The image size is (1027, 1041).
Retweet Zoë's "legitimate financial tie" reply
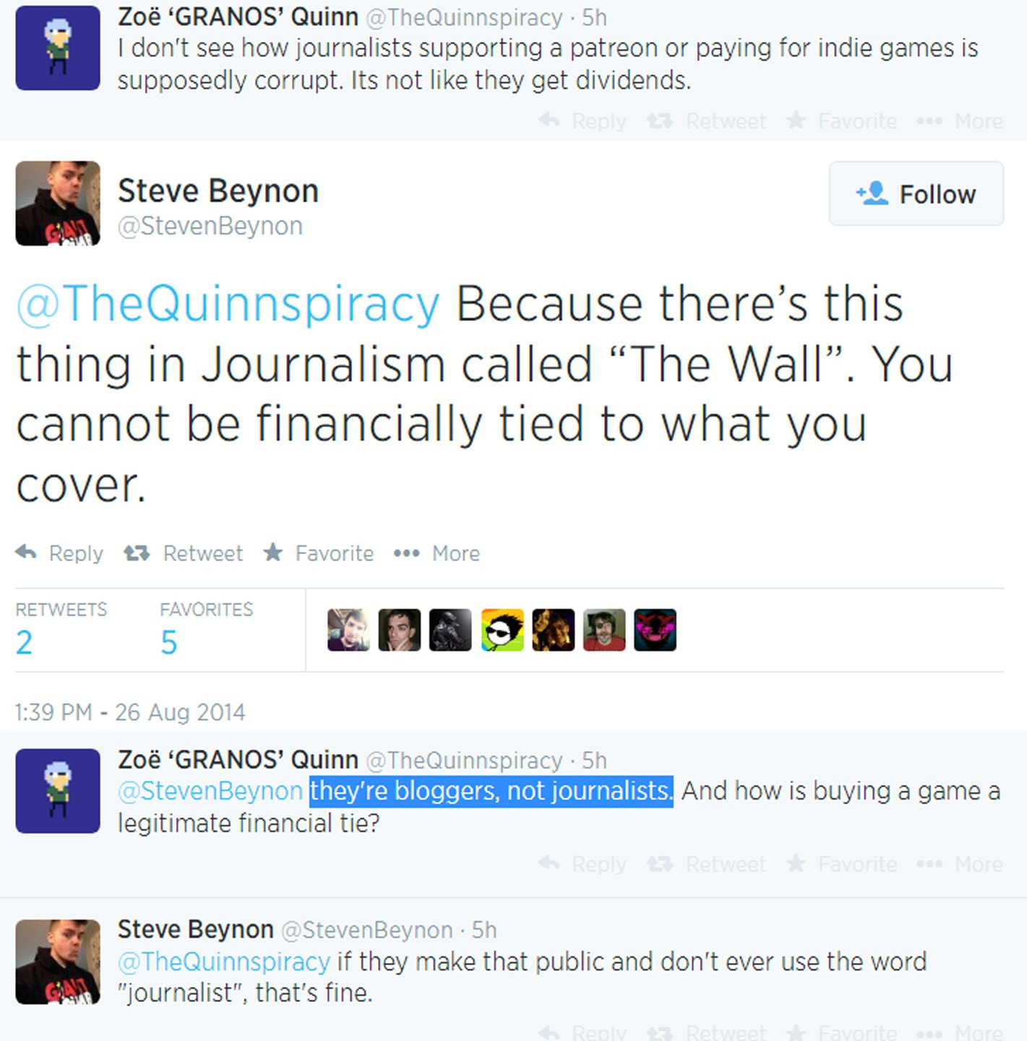pyautogui.click(x=706, y=864)
